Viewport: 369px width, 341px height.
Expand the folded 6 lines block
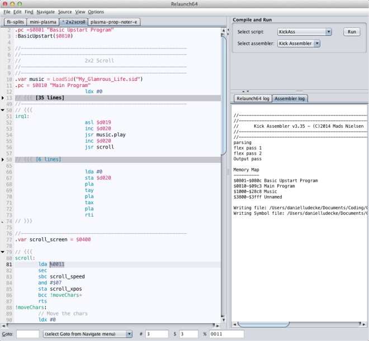[3, 160]
